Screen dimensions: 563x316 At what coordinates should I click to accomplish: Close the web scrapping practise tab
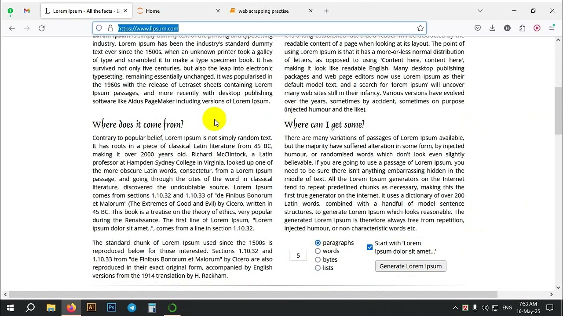pos(311,11)
